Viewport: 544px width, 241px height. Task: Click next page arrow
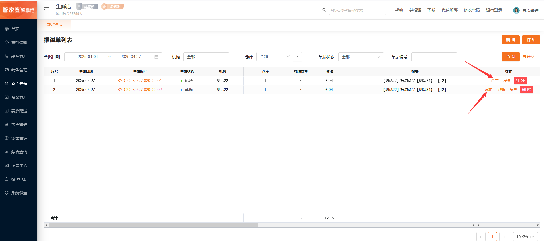coord(504,237)
